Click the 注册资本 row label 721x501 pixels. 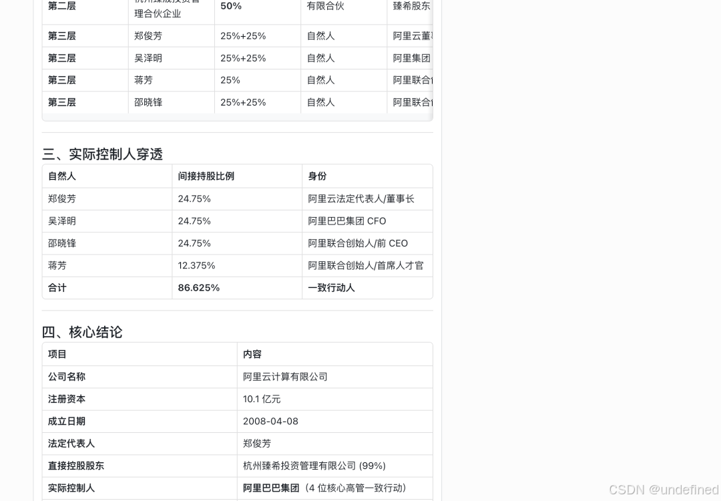pyautogui.click(x=66, y=399)
